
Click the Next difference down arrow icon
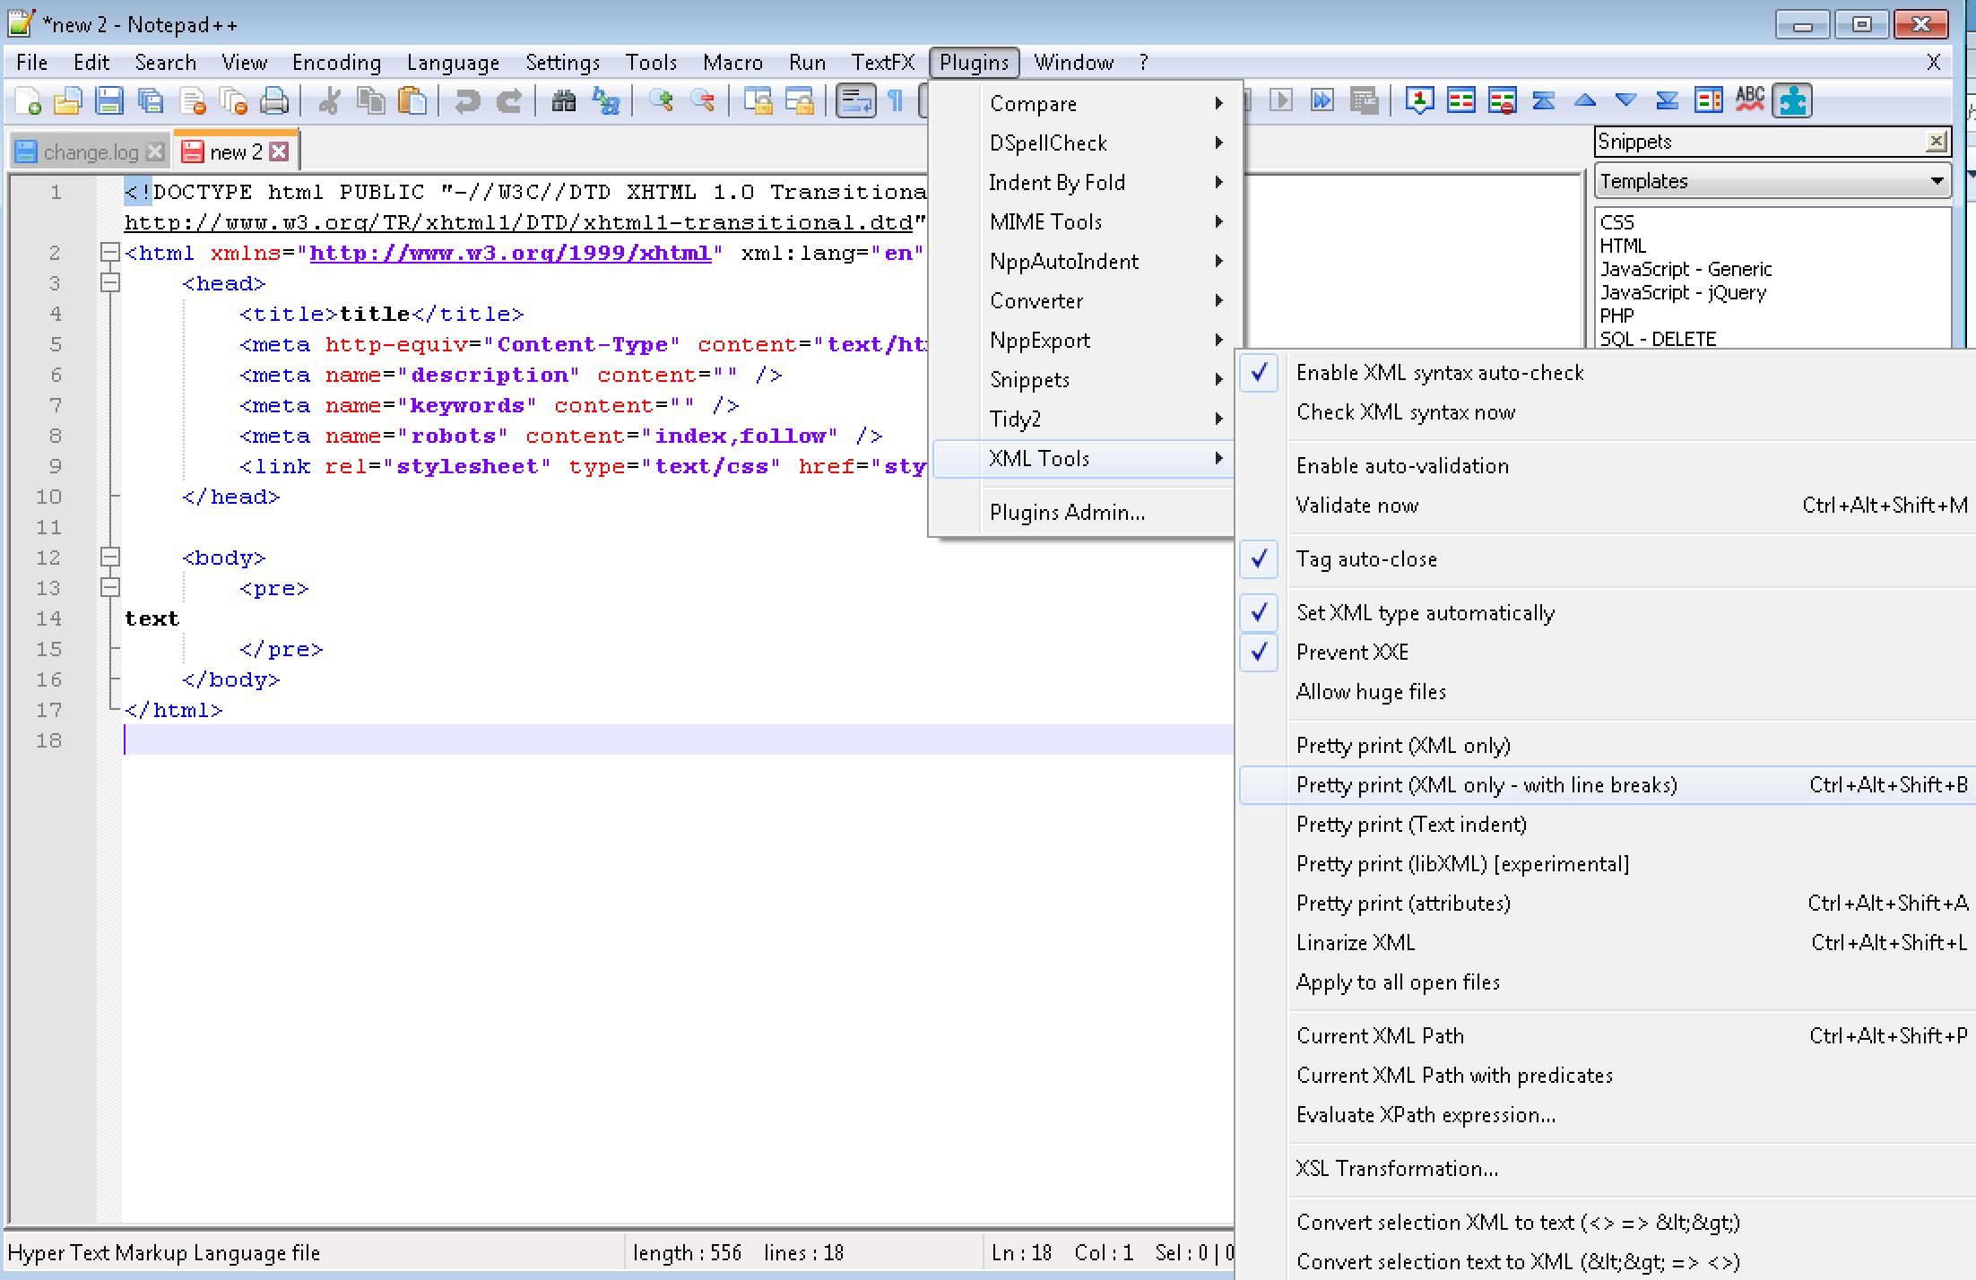pos(1625,100)
